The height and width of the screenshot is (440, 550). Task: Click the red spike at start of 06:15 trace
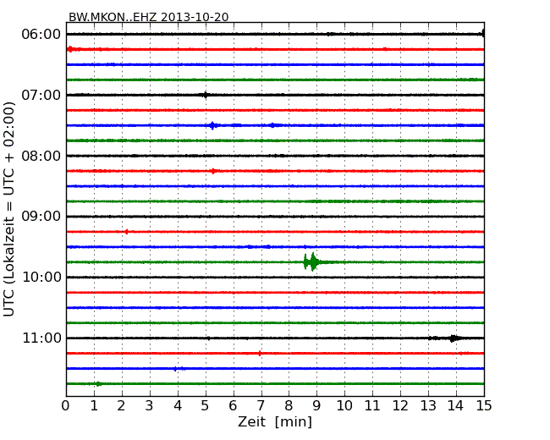[x=70, y=49]
